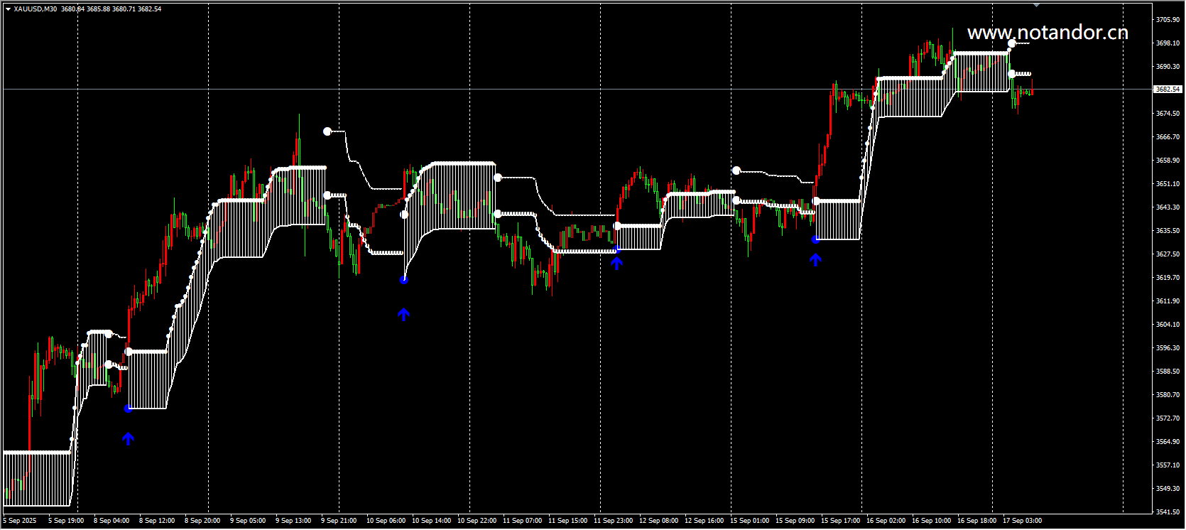Select the gray chart shift triangle marker at top
1186x530 pixels.
(x=1037, y=4)
